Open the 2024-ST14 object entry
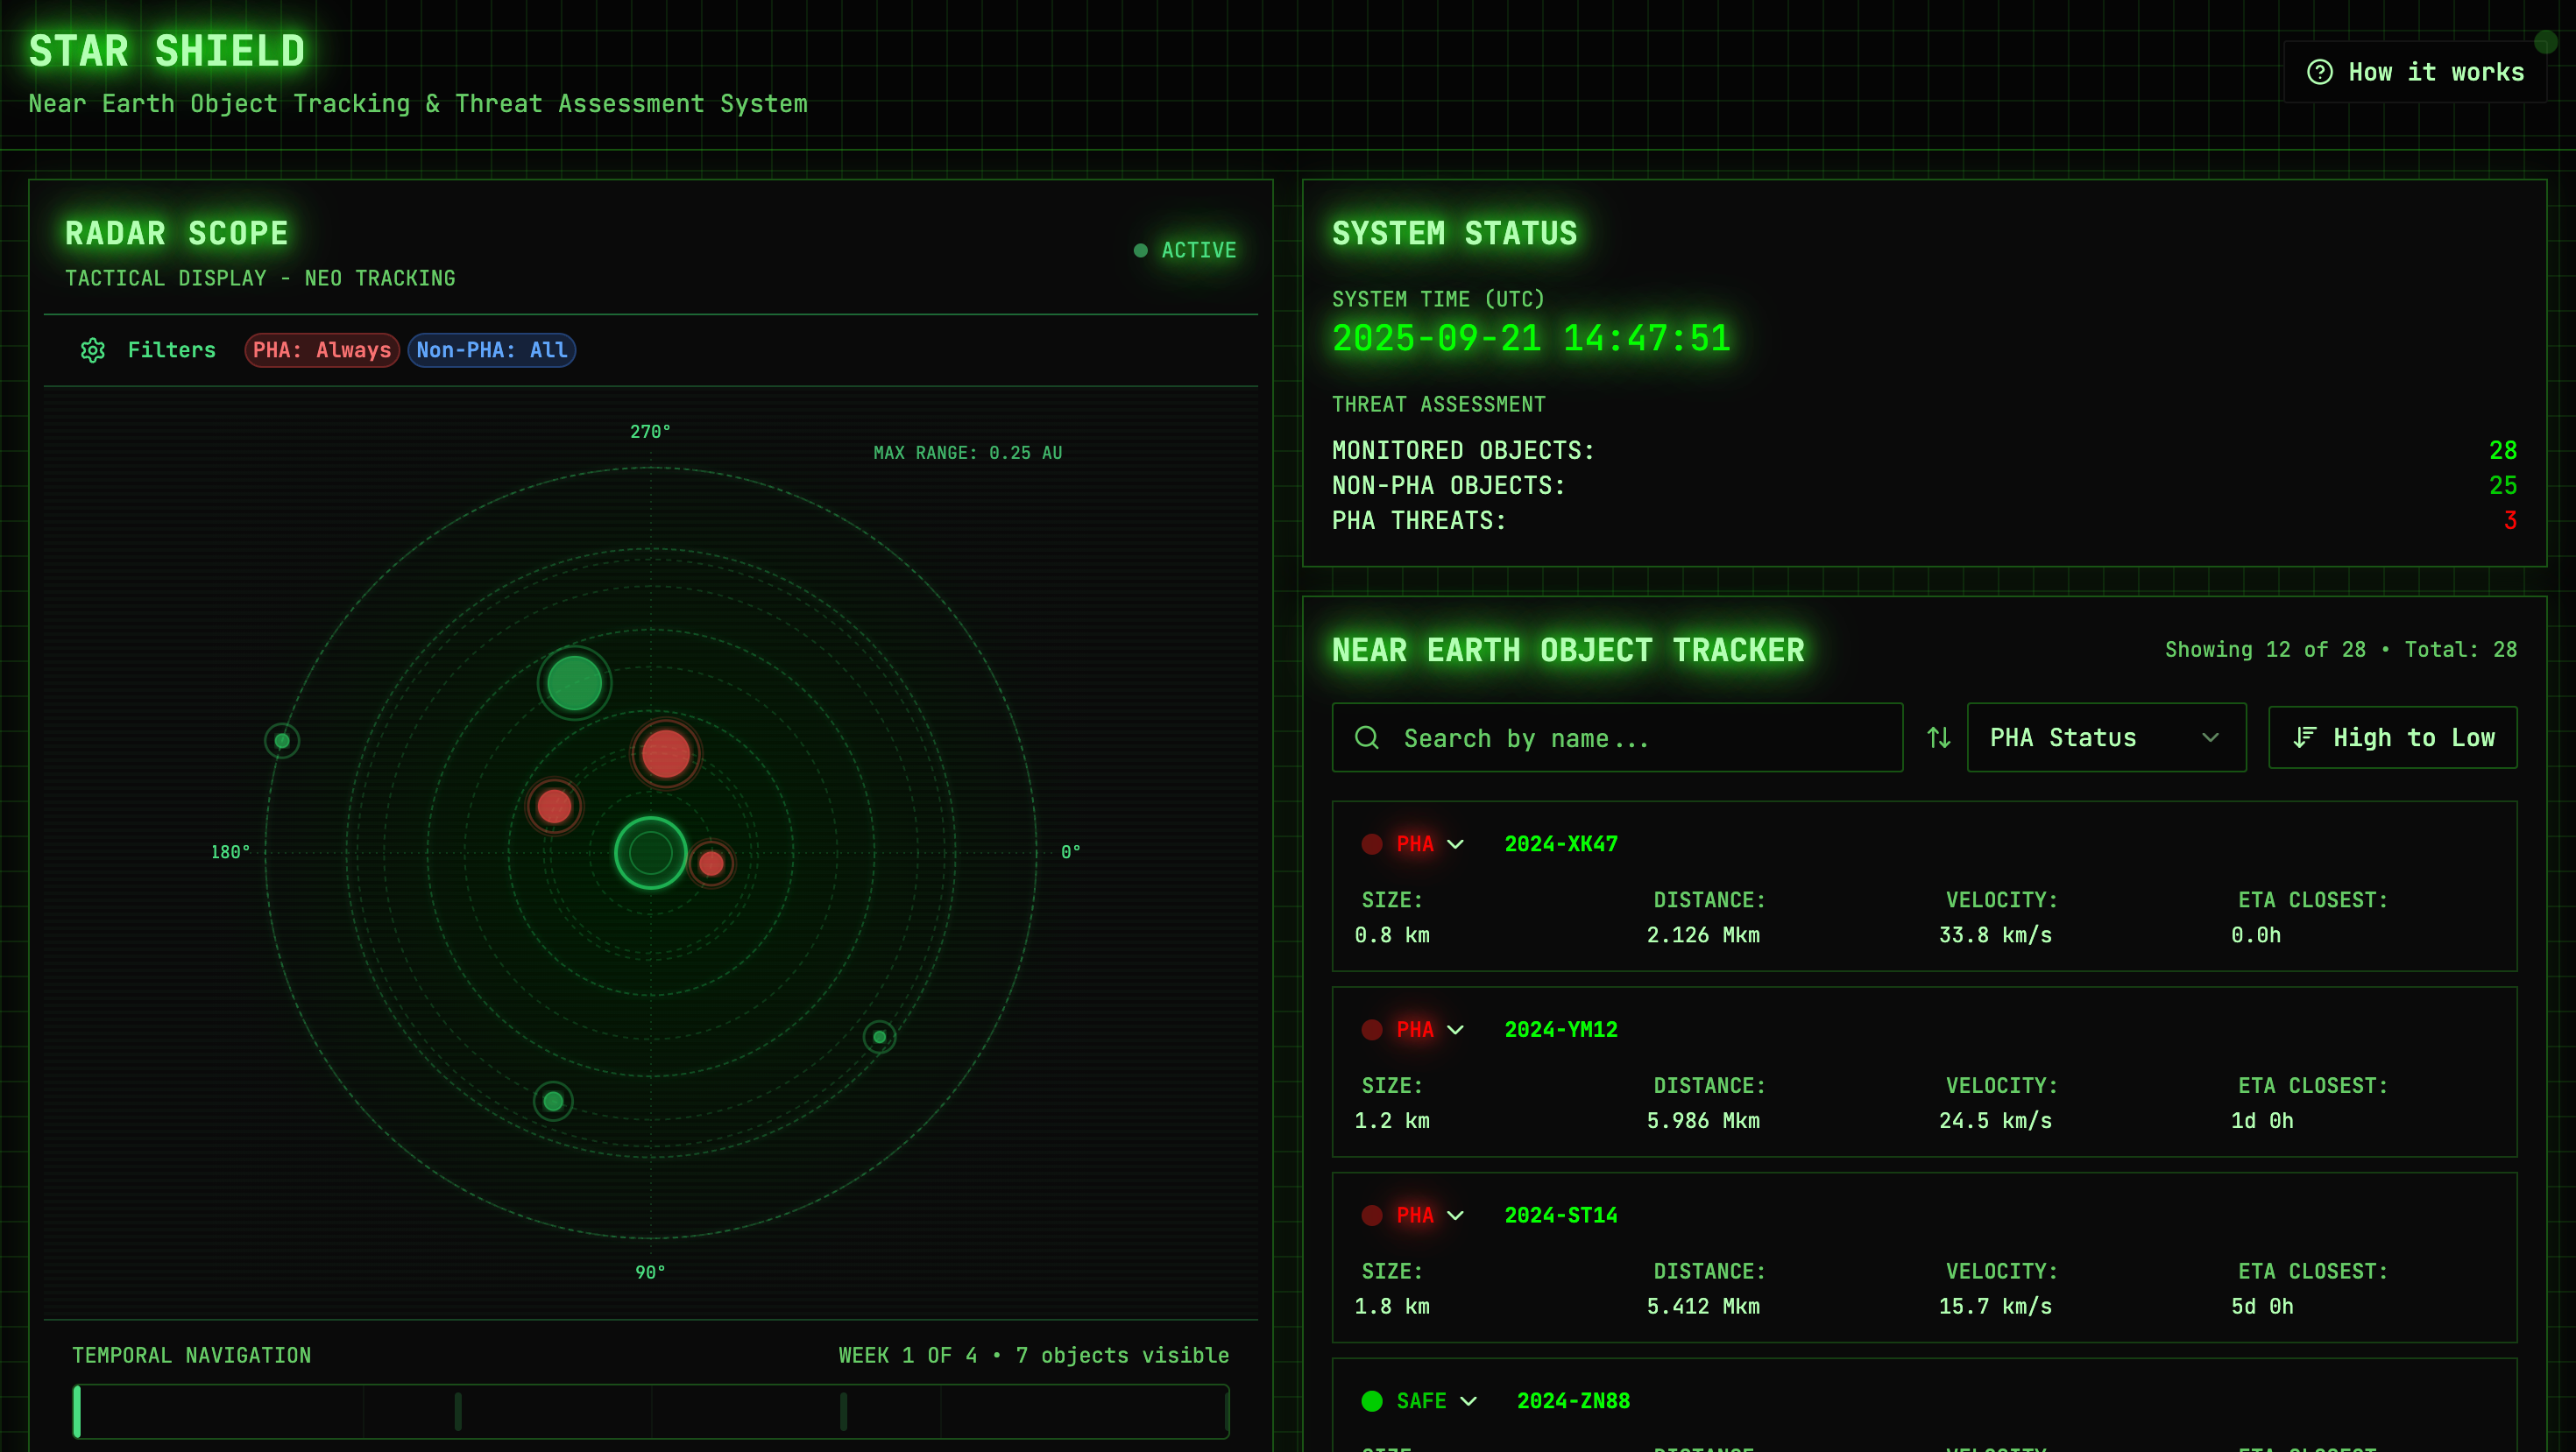 (x=1560, y=1216)
